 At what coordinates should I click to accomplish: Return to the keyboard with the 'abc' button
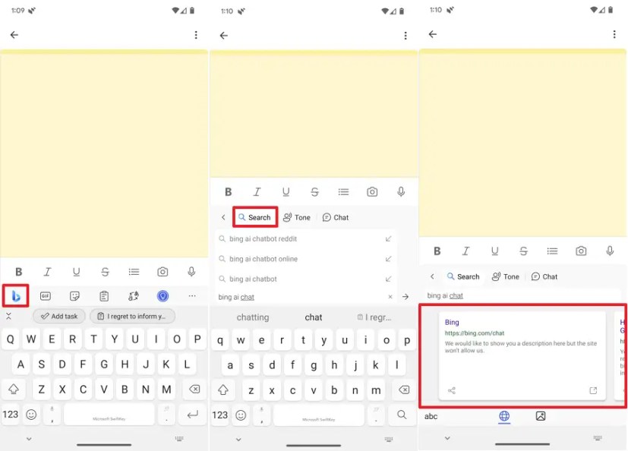pyautogui.click(x=431, y=416)
